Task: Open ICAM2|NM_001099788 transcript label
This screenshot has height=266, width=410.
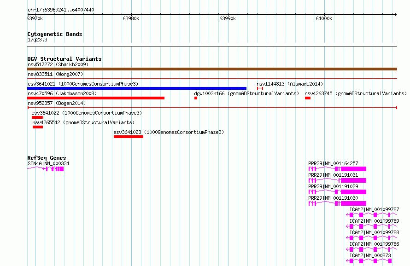Action: point(375,232)
